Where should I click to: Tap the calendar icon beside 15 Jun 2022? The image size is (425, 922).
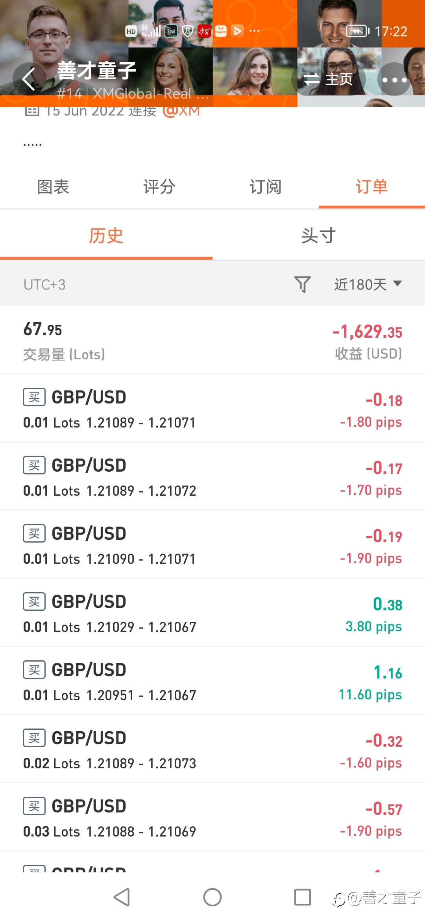tap(32, 112)
